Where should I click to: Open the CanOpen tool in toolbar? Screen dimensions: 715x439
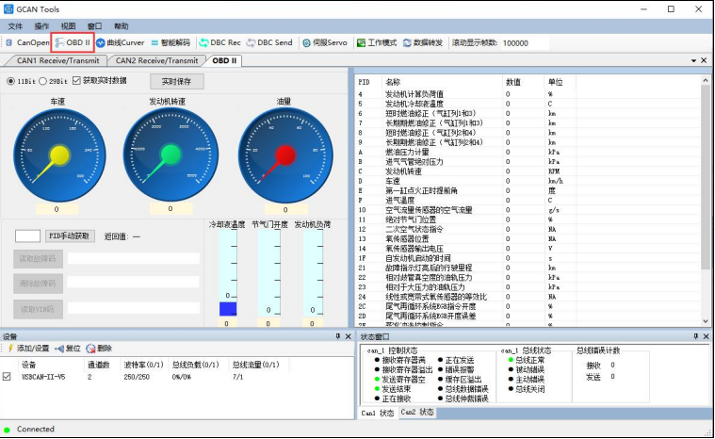(28, 42)
